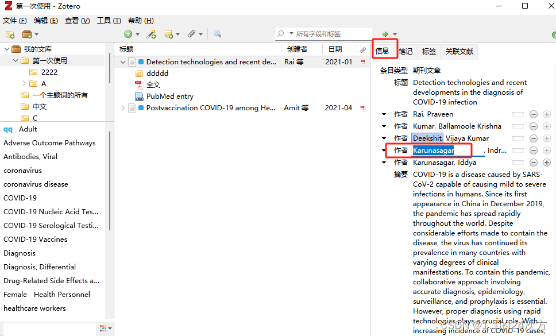Click the green New Item button
This screenshot has height=336, width=556.
coord(128,34)
